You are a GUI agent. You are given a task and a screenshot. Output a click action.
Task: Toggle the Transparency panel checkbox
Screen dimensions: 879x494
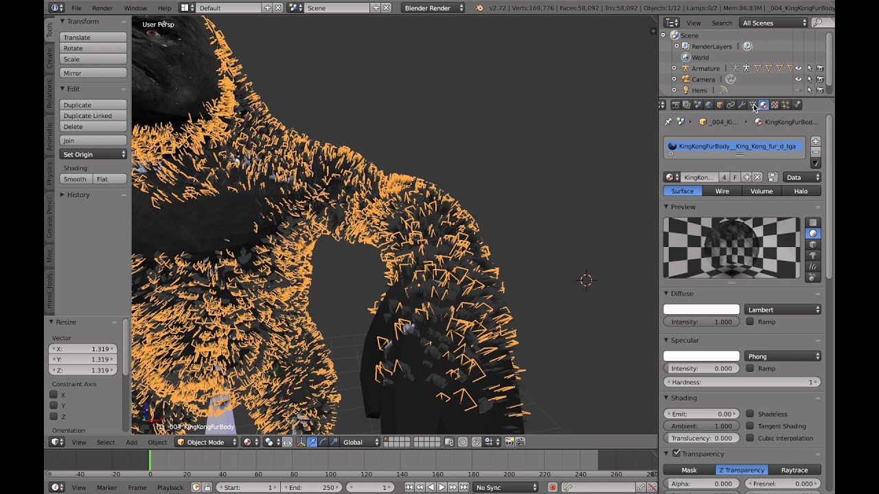[x=676, y=454]
